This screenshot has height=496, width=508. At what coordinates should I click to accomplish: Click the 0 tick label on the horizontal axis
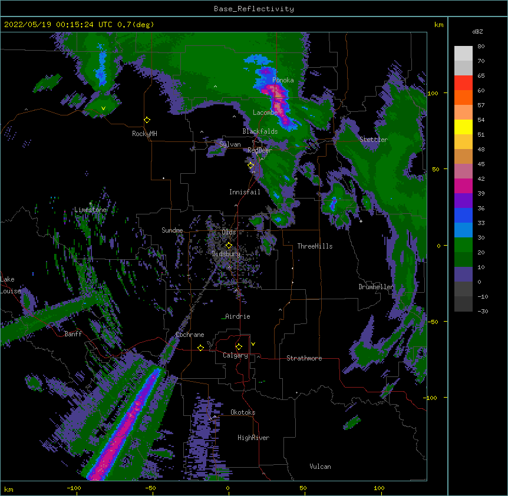coord(227,488)
